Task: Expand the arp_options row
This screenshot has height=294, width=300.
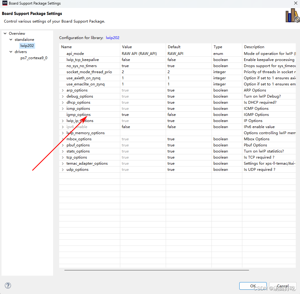Action: click(x=62, y=90)
